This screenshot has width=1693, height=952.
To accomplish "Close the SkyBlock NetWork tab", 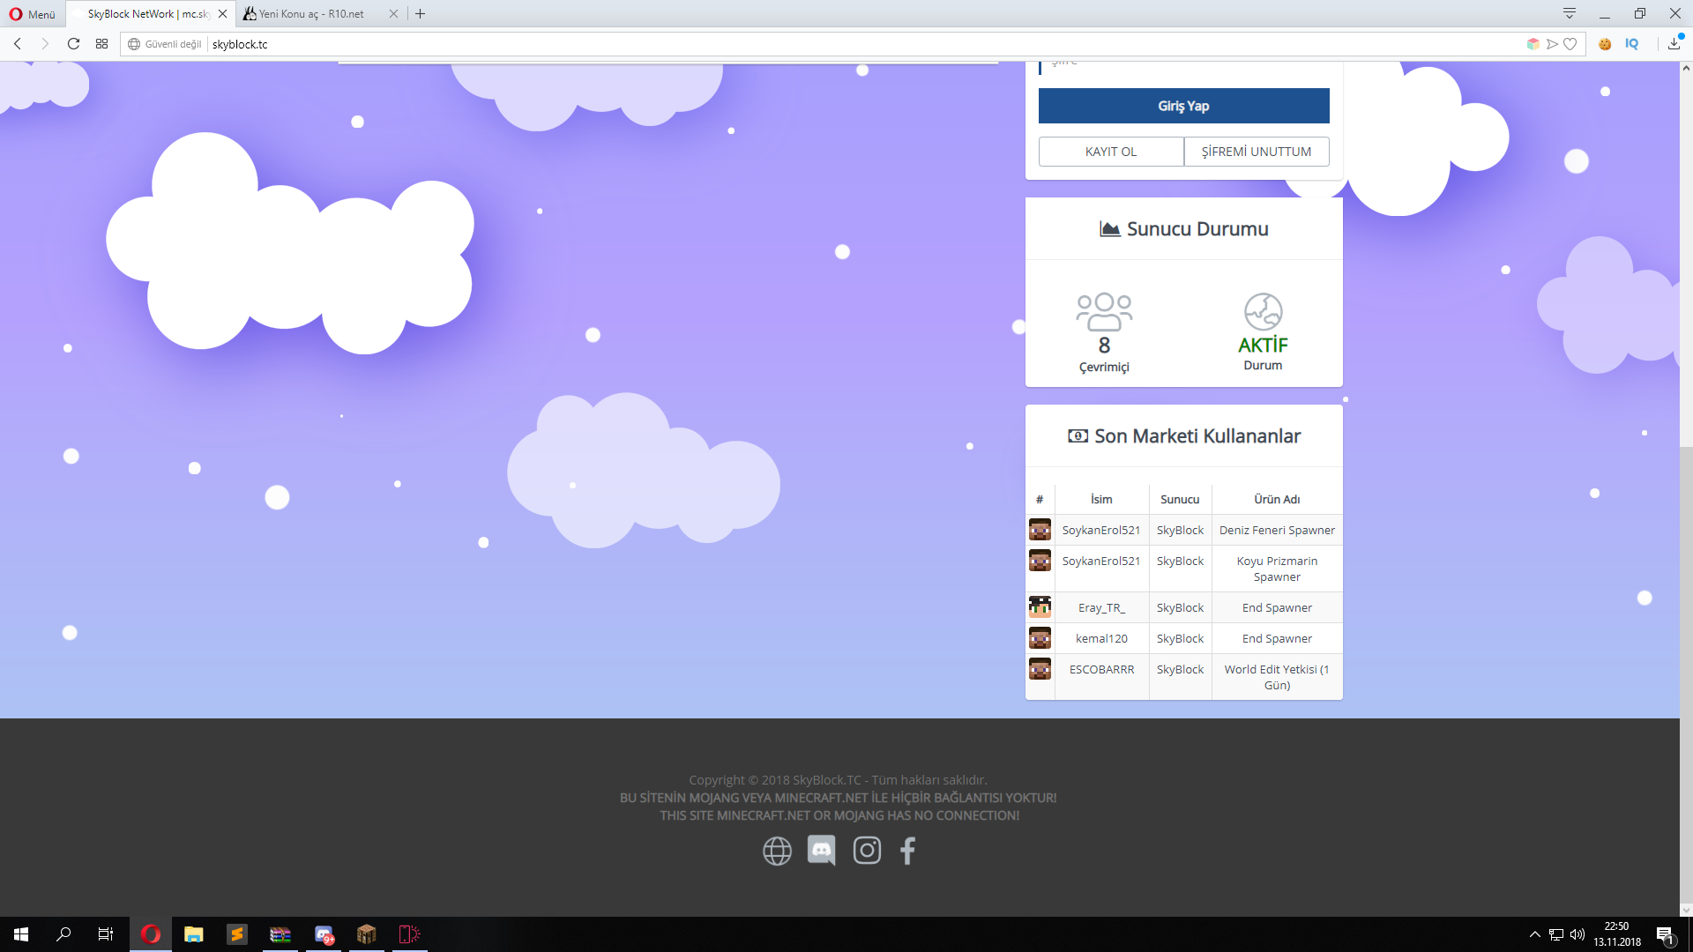I will [222, 14].
